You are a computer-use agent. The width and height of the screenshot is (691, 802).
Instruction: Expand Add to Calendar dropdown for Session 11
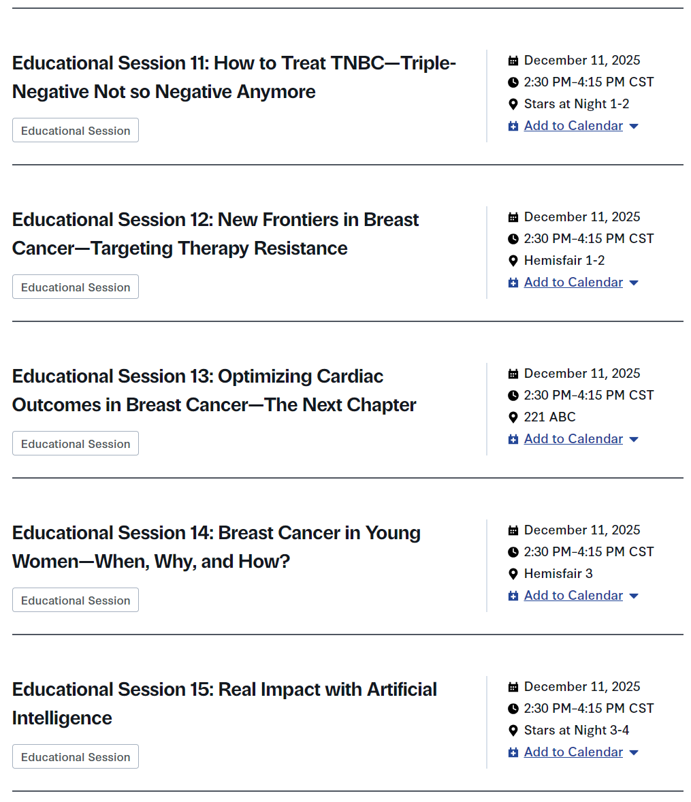pos(634,127)
